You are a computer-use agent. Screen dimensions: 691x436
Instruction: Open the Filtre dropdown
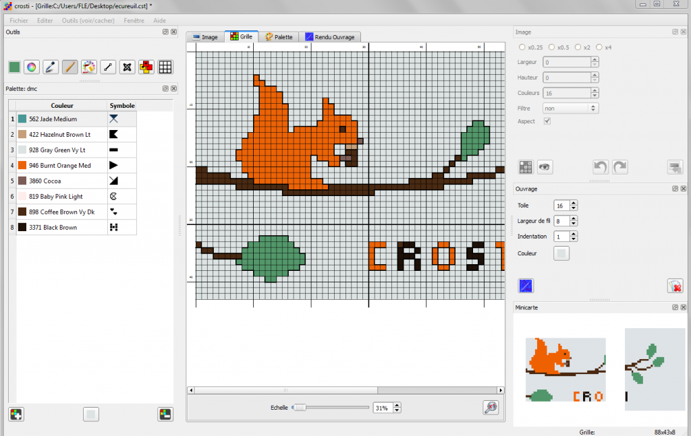571,108
